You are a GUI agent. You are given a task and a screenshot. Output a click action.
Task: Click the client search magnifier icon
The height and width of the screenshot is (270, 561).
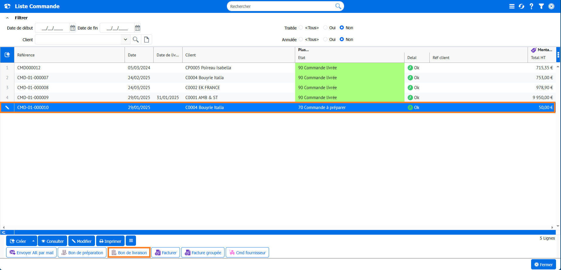(135, 39)
